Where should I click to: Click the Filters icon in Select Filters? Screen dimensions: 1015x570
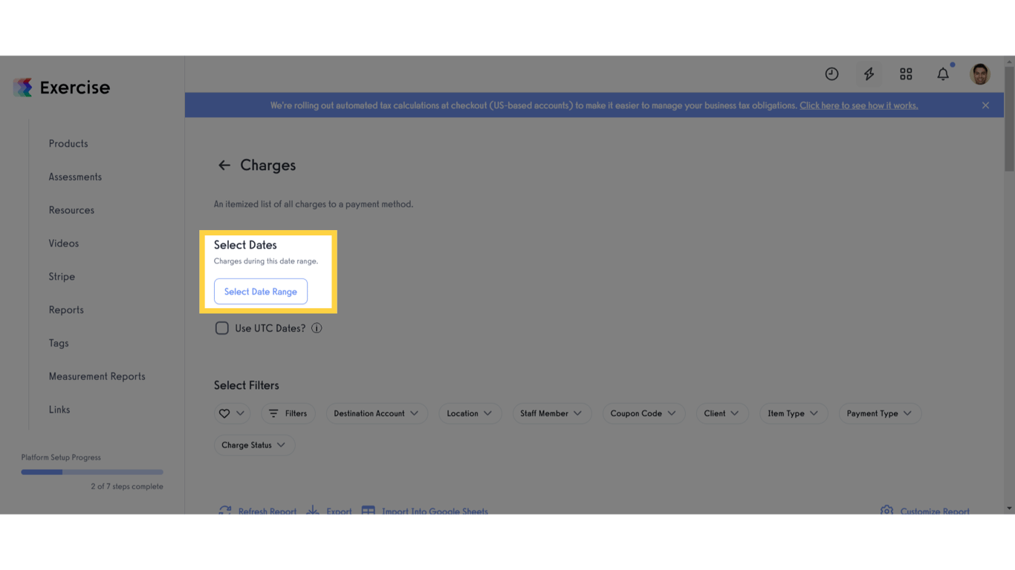coord(288,413)
